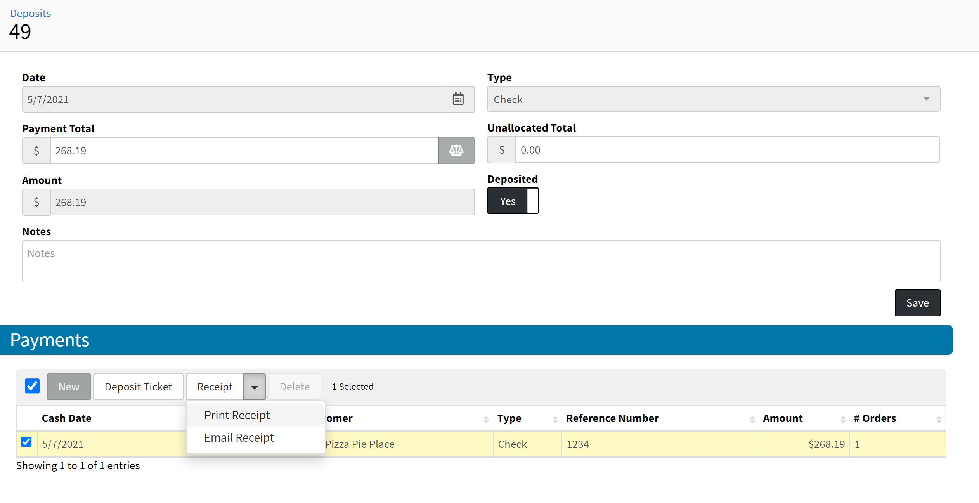Image resolution: width=979 pixels, height=503 pixels.
Task: Click the Deposit Ticket button
Action: [x=138, y=387]
